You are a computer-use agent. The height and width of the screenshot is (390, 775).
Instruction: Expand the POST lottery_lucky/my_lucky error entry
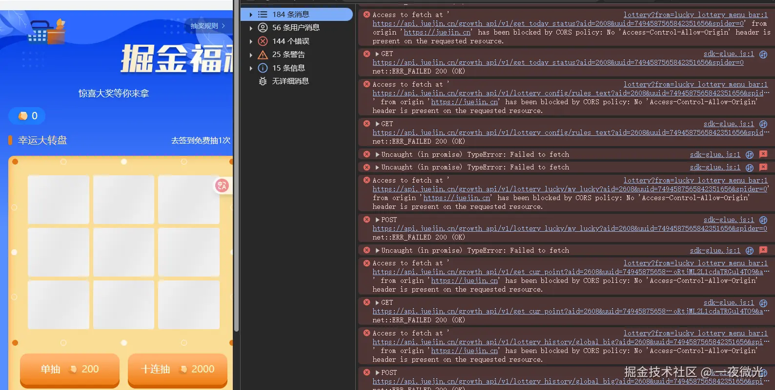(377, 220)
